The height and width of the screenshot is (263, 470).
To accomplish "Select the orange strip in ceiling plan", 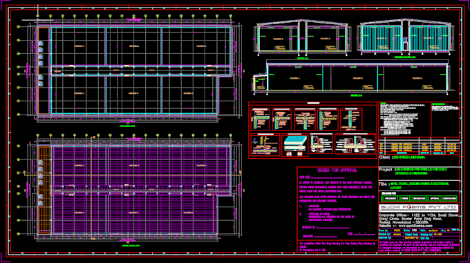I will click(x=44, y=190).
